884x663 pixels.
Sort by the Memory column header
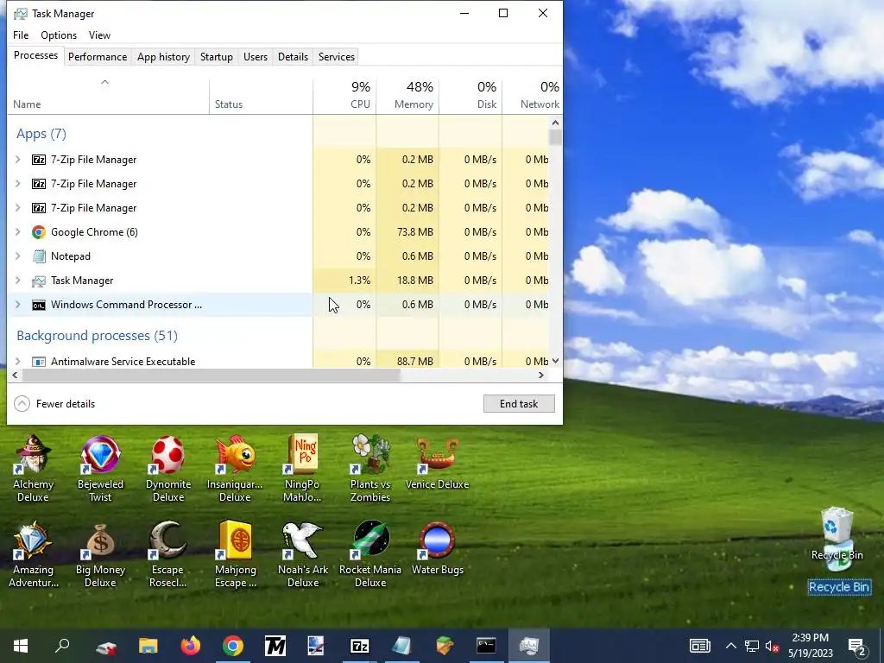click(407, 96)
